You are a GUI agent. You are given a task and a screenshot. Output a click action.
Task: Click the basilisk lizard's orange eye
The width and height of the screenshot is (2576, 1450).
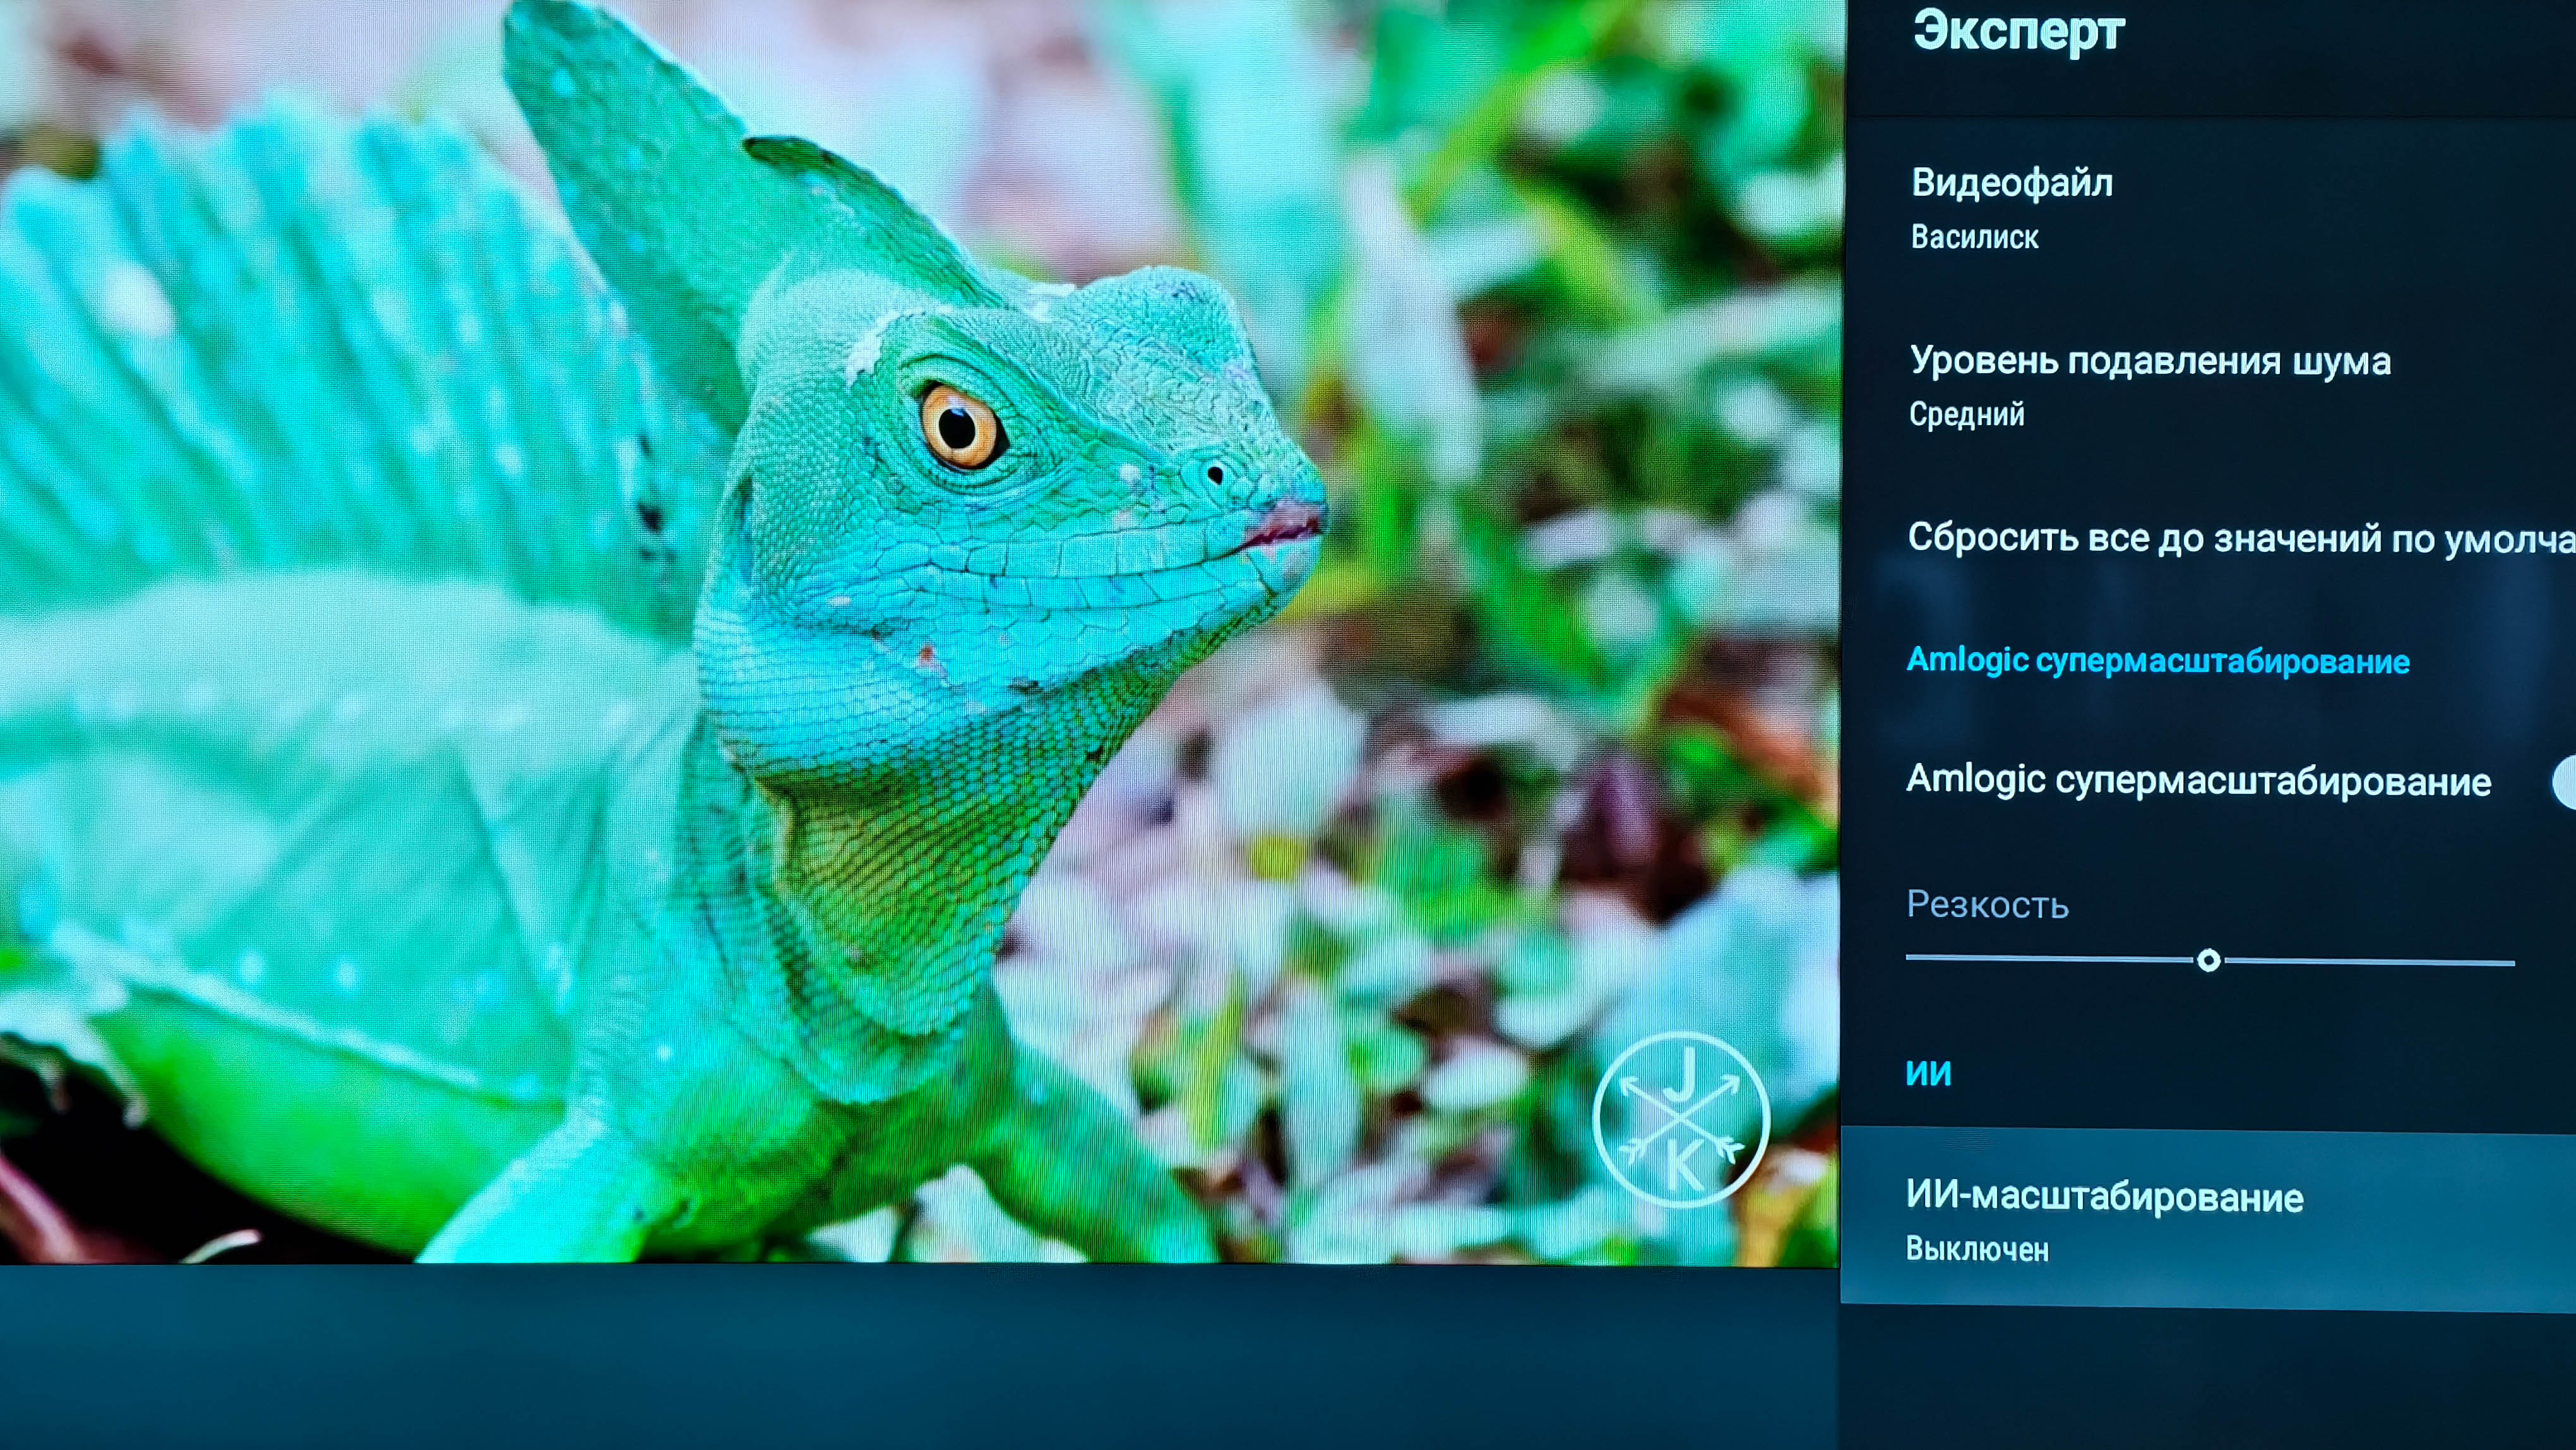point(958,429)
